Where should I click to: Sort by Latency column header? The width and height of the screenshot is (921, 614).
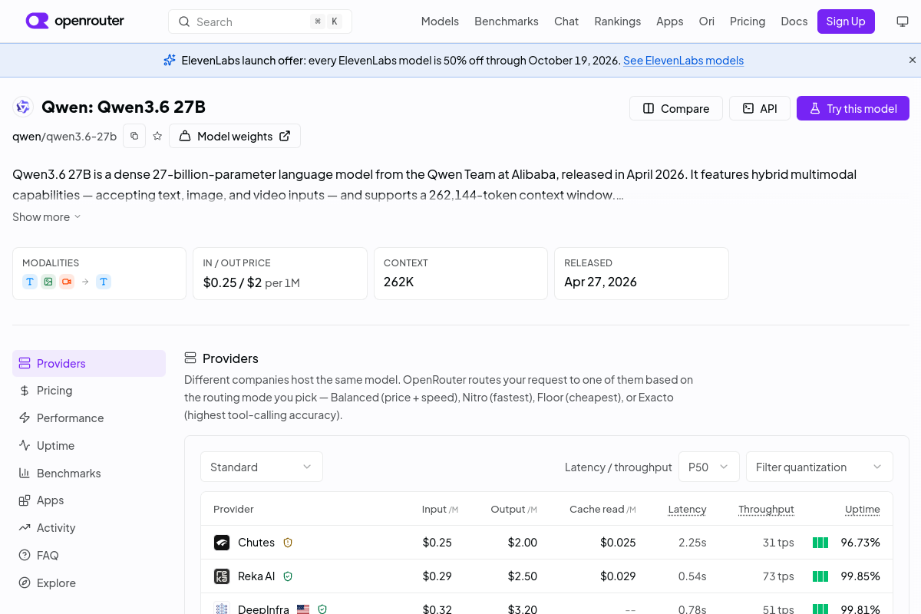687,509
